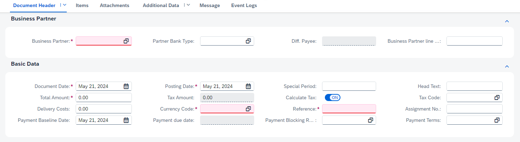Switch to the Items tab
This screenshot has height=142, width=520.
click(x=82, y=6)
